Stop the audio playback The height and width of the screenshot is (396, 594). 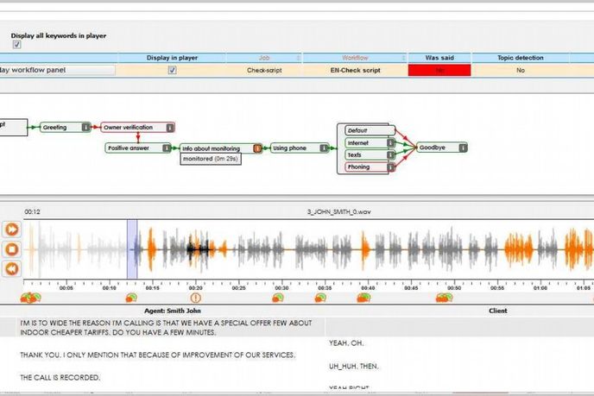tap(12, 249)
